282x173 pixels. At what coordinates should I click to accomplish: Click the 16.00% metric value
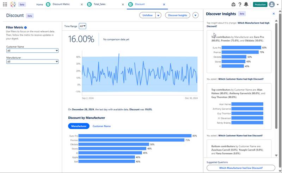point(81,39)
